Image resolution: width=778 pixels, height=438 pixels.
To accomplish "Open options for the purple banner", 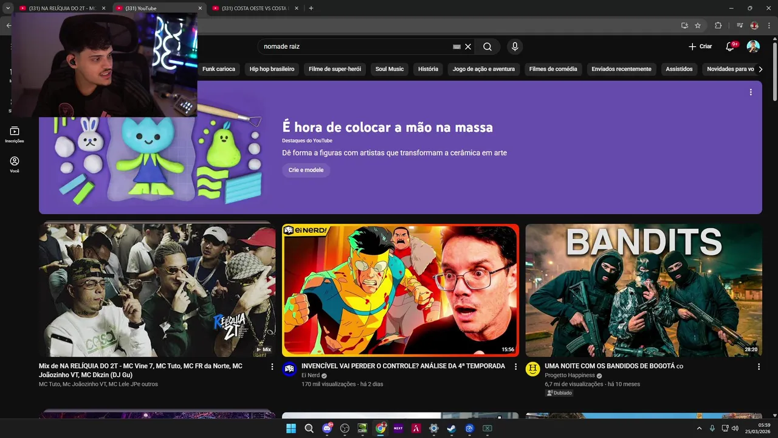I will point(751,92).
